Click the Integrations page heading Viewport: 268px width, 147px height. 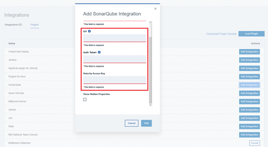[17, 15]
